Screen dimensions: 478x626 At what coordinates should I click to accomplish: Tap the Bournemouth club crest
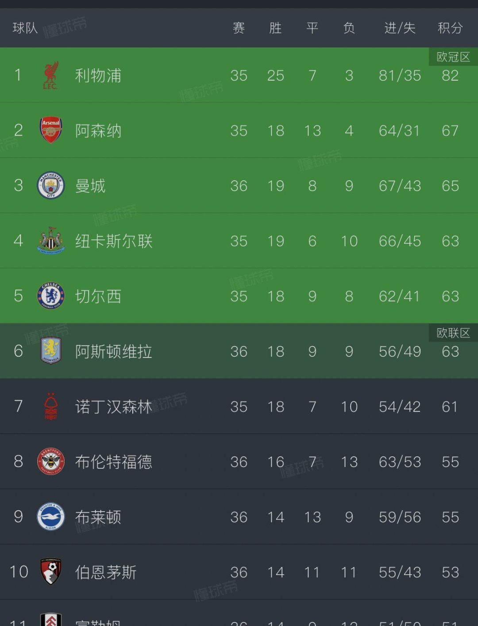(51, 572)
